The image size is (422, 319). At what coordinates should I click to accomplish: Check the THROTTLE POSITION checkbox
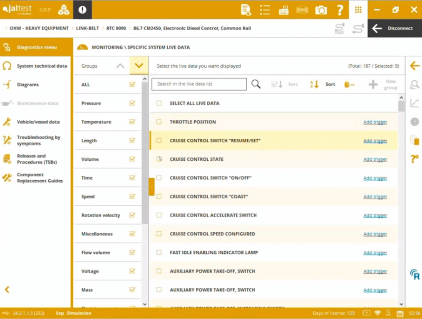pos(159,122)
